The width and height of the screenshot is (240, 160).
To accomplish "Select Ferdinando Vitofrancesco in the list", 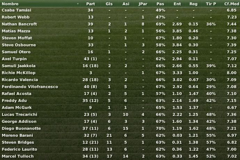I will pyautogui.click(x=120, y=87).
